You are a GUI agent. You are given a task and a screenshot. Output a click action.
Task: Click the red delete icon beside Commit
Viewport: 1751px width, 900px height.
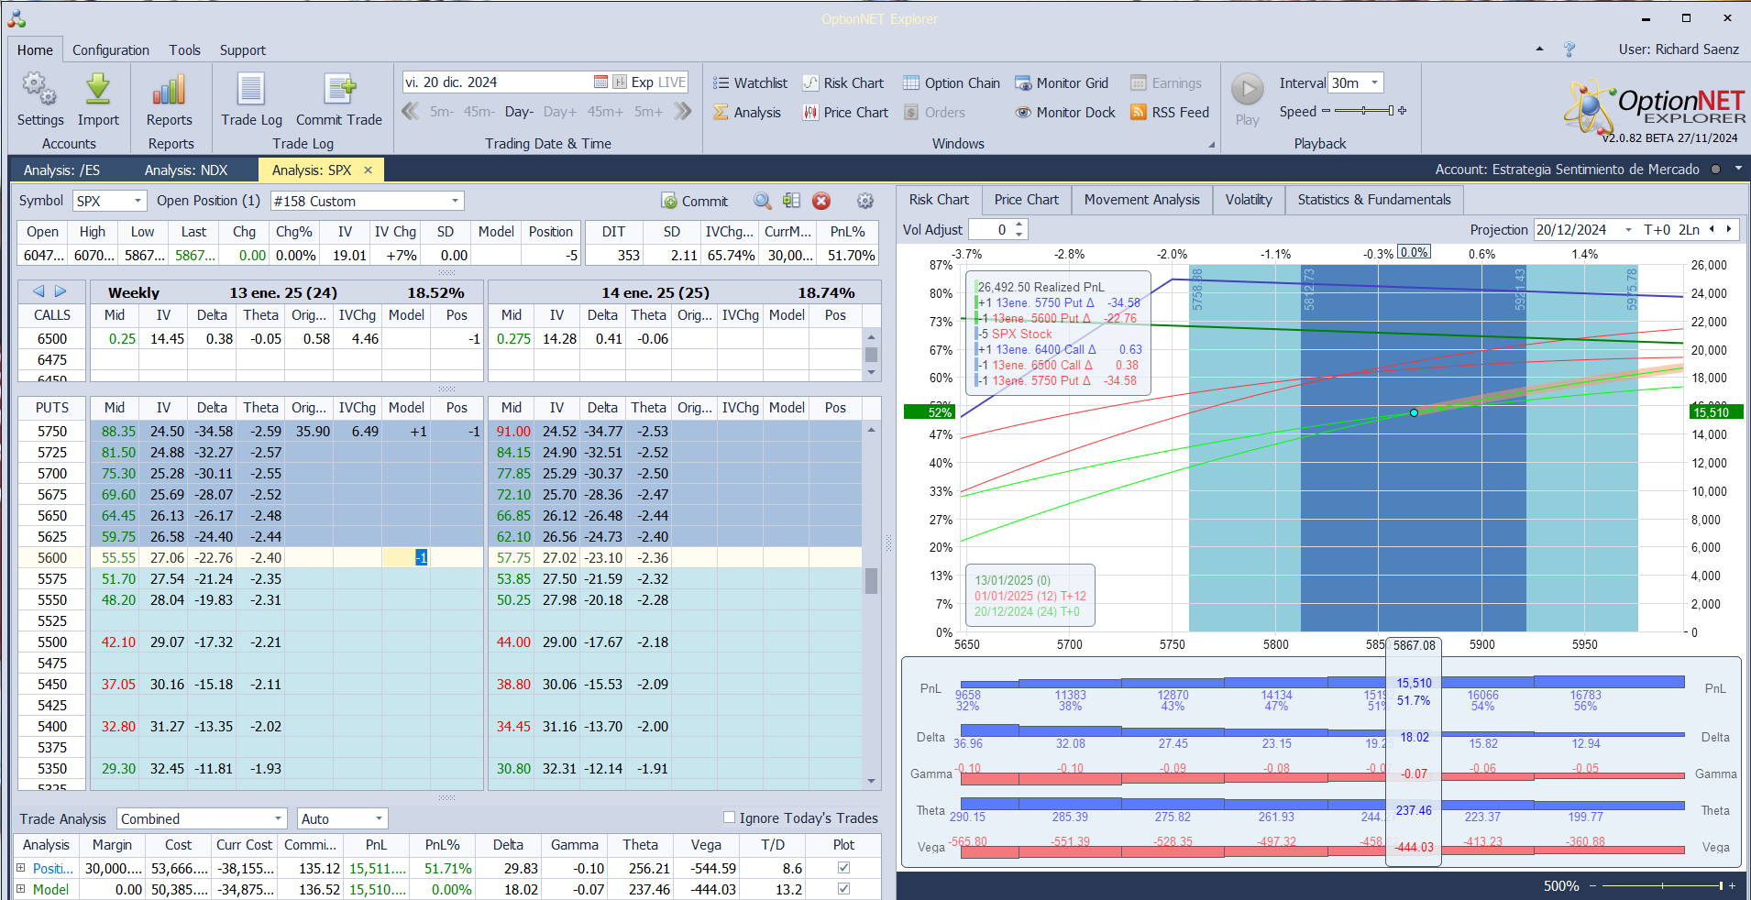[x=821, y=201]
